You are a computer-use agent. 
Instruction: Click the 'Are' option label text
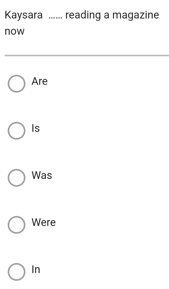pos(39,81)
